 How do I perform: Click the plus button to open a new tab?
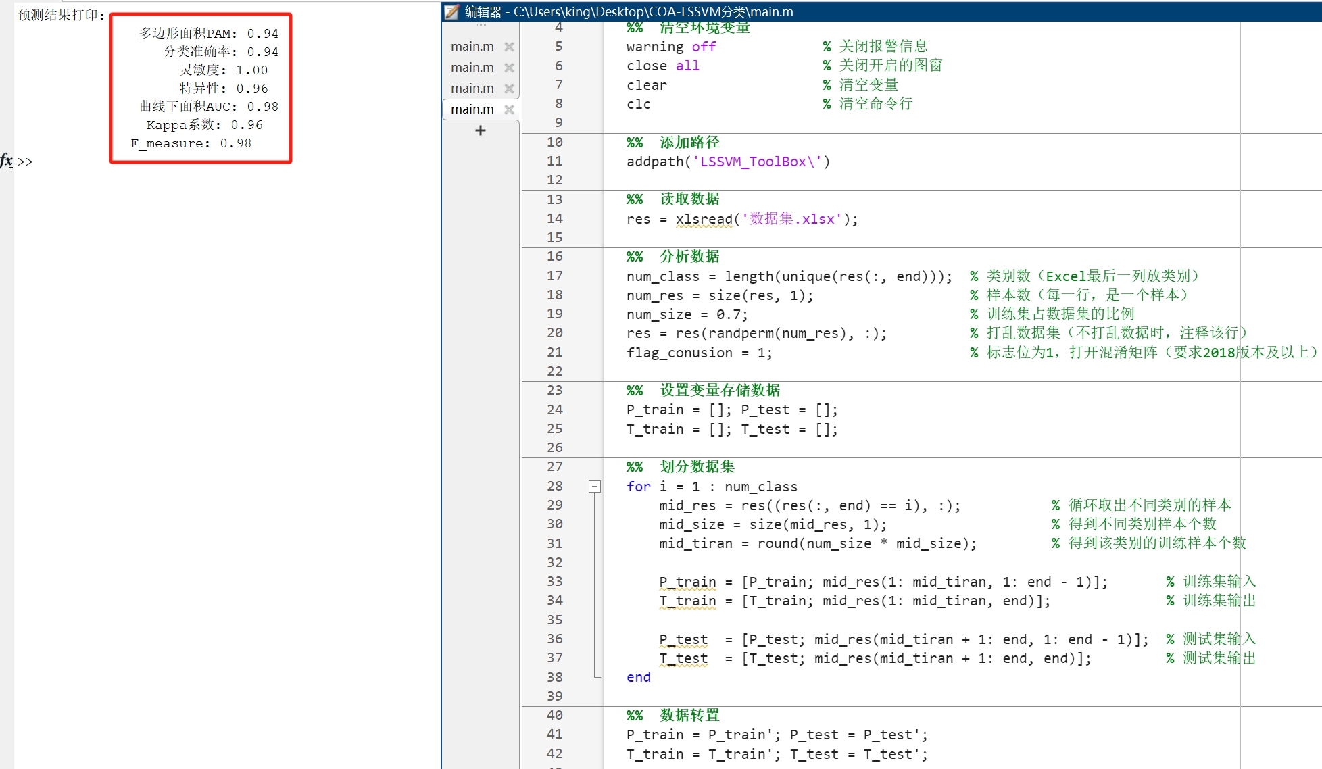click(480, 130)
